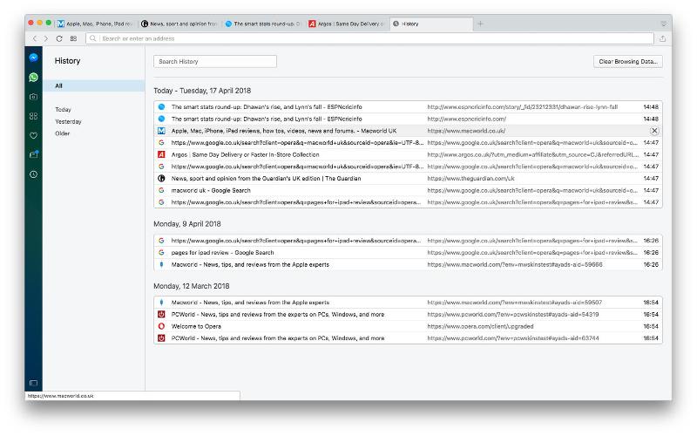Open the tab menu icon at top right

663,24
